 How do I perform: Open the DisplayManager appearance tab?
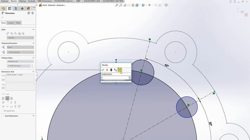29,9
